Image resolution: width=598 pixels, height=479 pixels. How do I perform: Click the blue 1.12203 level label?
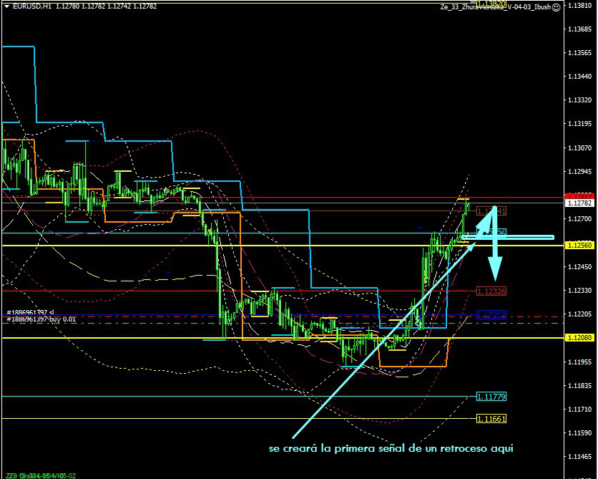[x=491, y=314]
